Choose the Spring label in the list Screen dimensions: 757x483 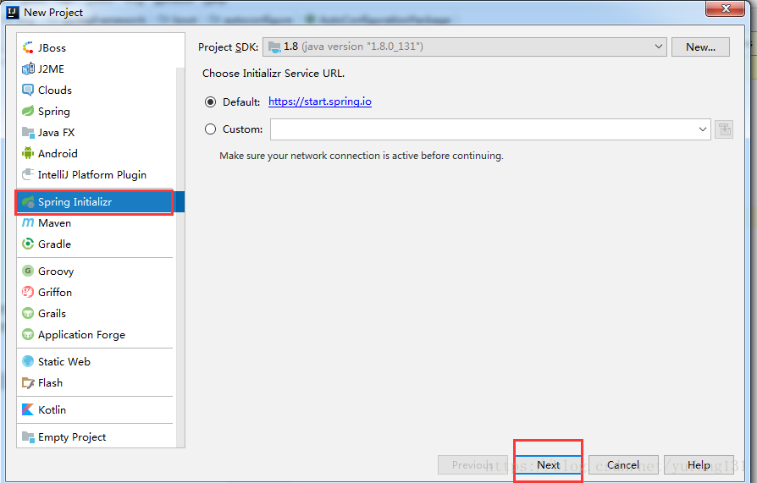[x=53, y=112]
